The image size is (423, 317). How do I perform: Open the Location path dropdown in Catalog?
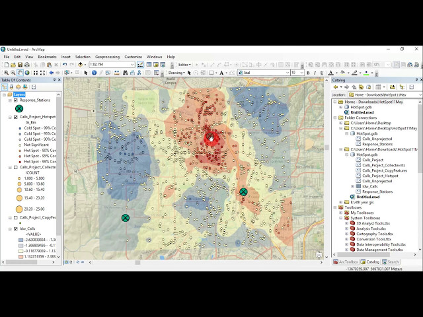point(420,95)
